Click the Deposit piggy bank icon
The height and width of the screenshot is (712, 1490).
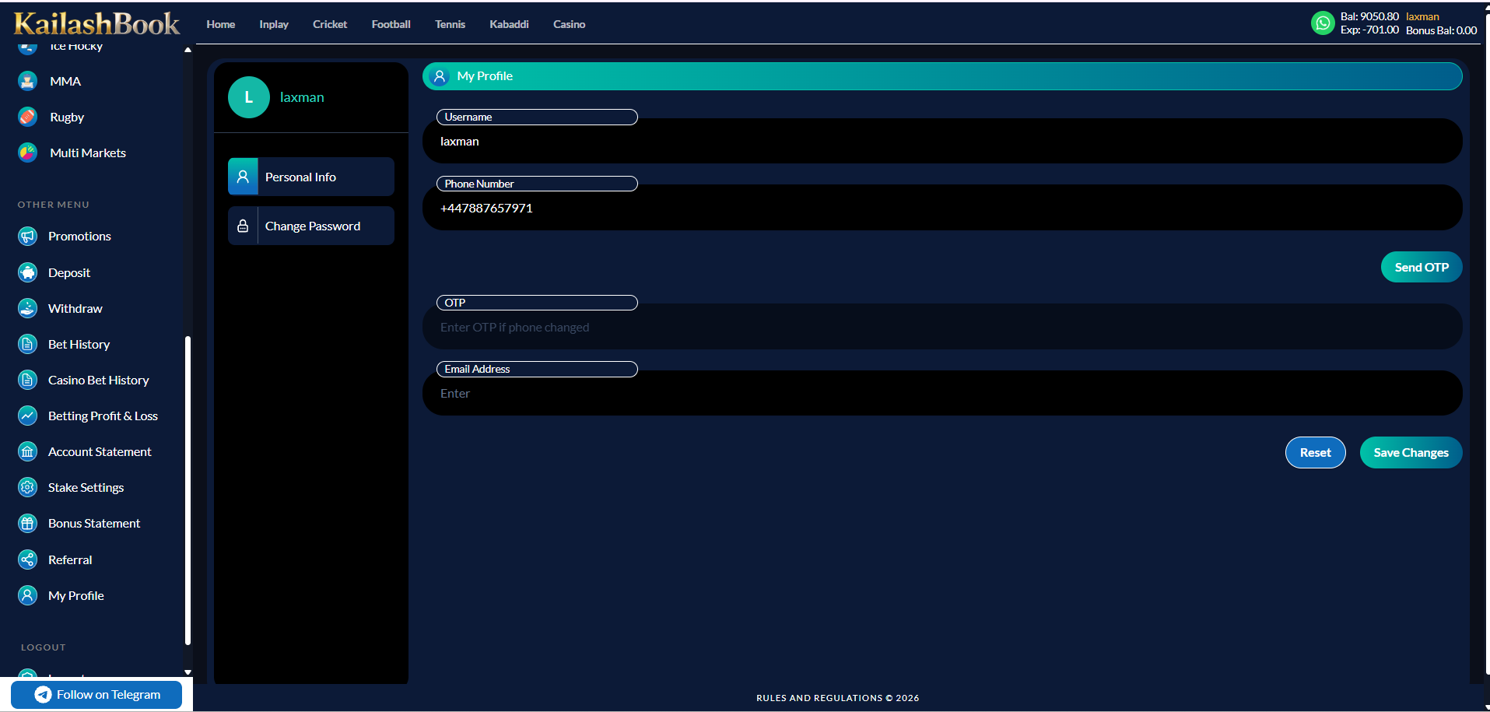coord(27,272)
